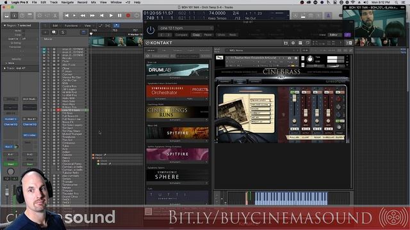Toggle the global Solo S button in track header
This screenshot has width=410, height=230.
tap(63, 32)
